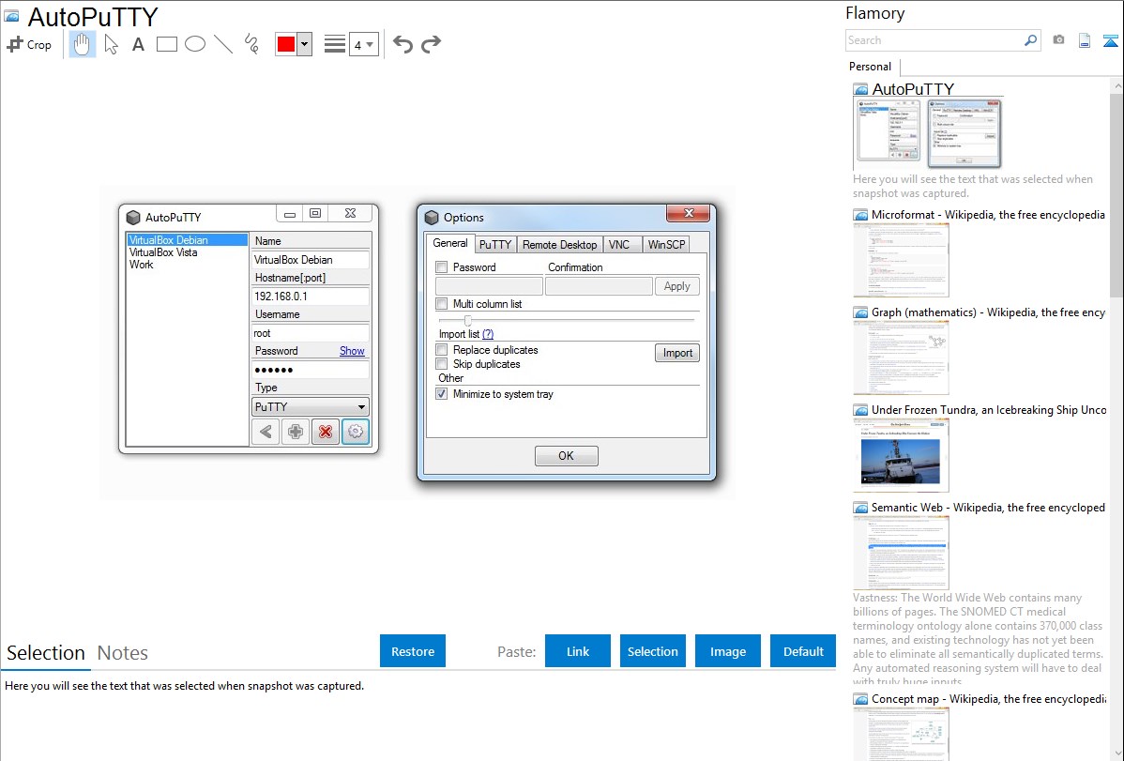Open the annotation color dropdown arrow

click(x=304, y=44)
